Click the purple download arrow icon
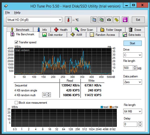The width and height of the screenshot is (150, 135). pos(125,20)
